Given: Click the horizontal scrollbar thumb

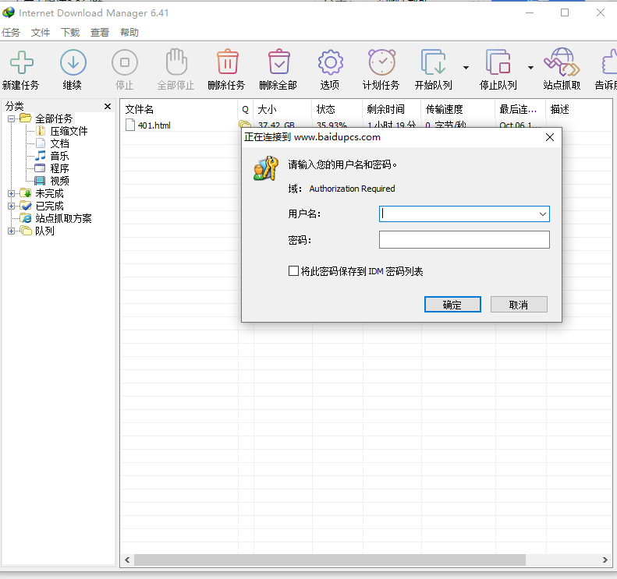Looking at the screenshot, I should [x=330, y=560].
